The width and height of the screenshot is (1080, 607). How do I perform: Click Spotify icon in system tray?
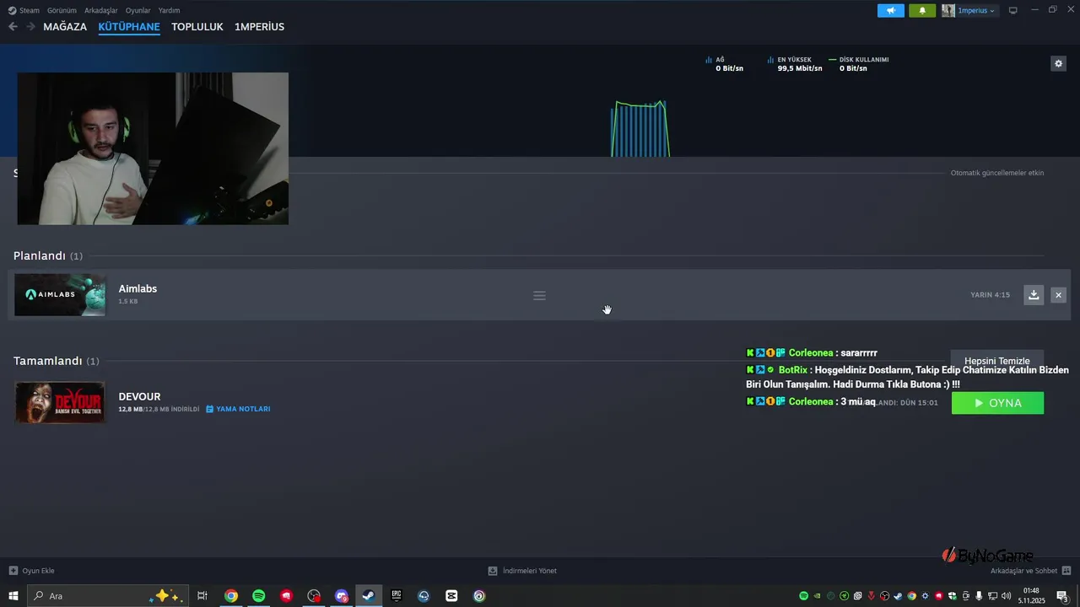(803, 596)
